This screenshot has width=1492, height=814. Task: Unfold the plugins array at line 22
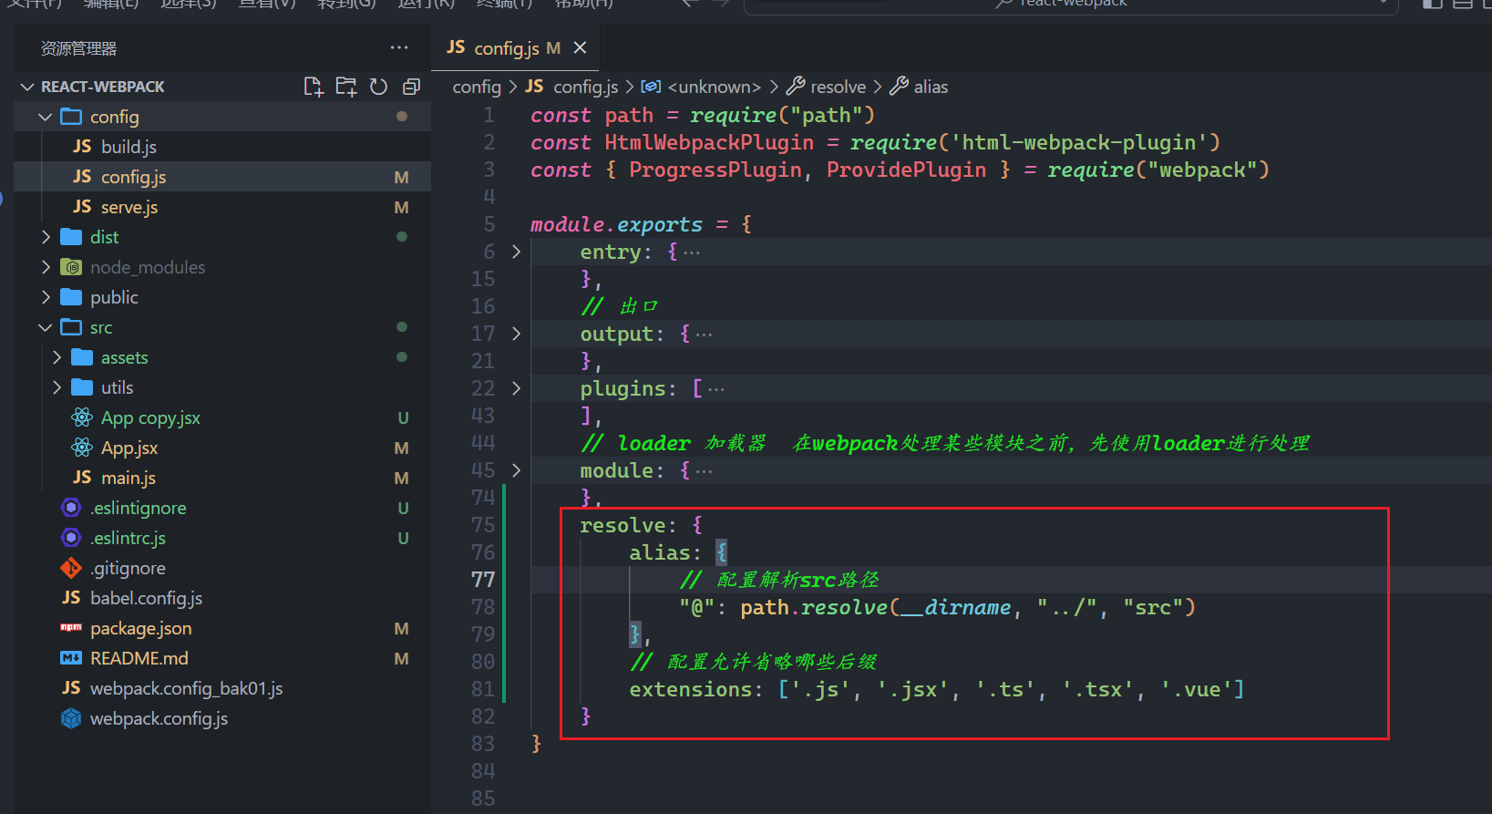(516, 388)
